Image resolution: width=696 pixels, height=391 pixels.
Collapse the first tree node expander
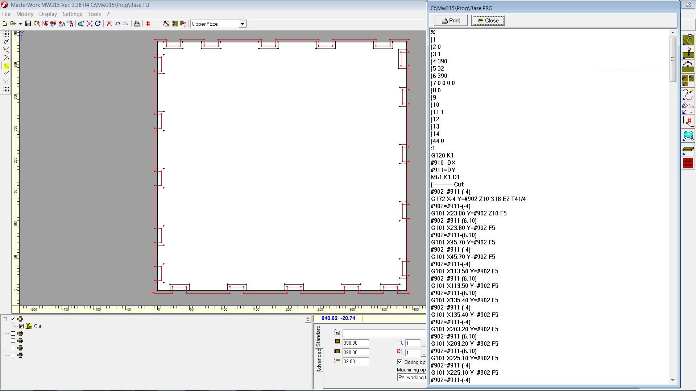click(5, 319)
